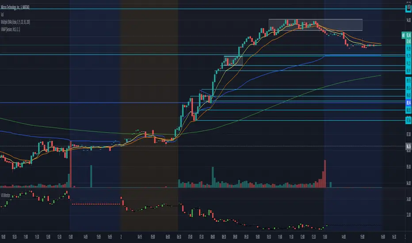This screenshot has height=243, width=412.
Task: Click the 07:30 time axis label
Action: pyautogui.click(x=201, y=237)
